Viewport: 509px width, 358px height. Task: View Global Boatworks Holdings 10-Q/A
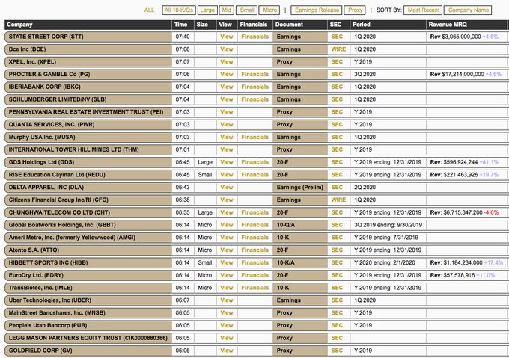[227, 225]
